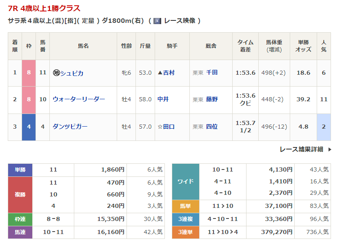Select the 3連単 payout label

pyautogui.click(x=186, y=232)
